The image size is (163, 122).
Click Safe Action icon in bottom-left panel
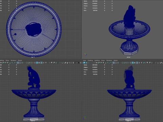tap(29, 63)
